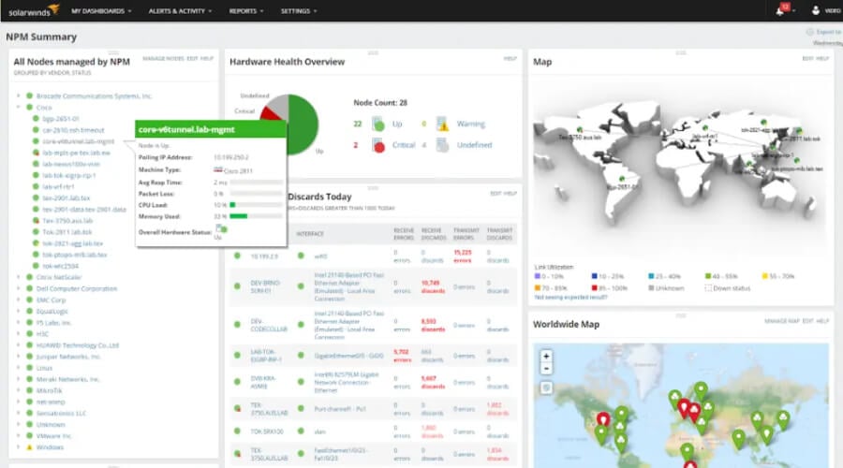Click the Memory Used bar in tooltip
Screen dimensions: 843x468
(x=256, y=216)
